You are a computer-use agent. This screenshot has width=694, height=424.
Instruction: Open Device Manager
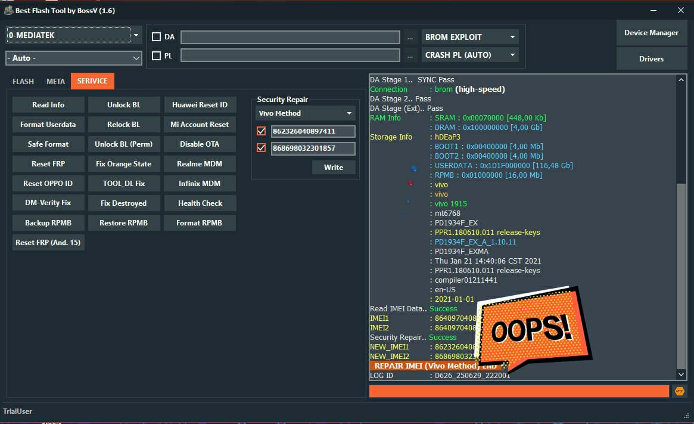pyautogui.click(x=652, y=33)
